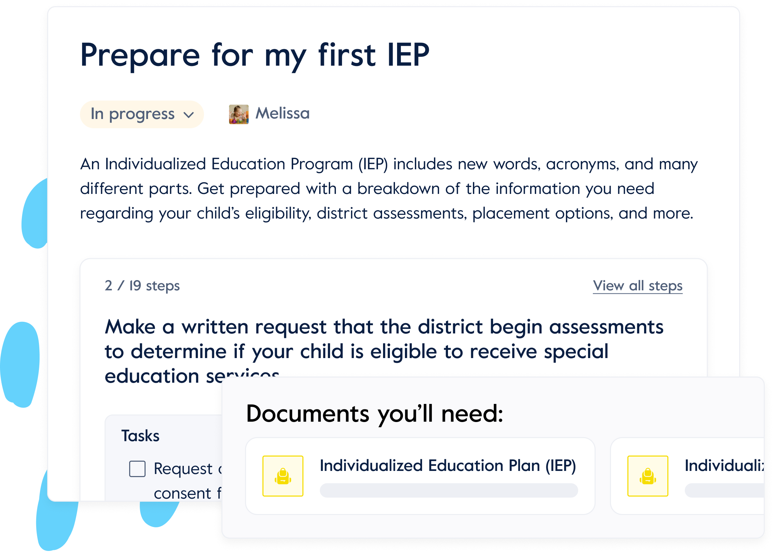Click the gray bar under the IEP title
The image size is (775, 553).
coord(449,490)
